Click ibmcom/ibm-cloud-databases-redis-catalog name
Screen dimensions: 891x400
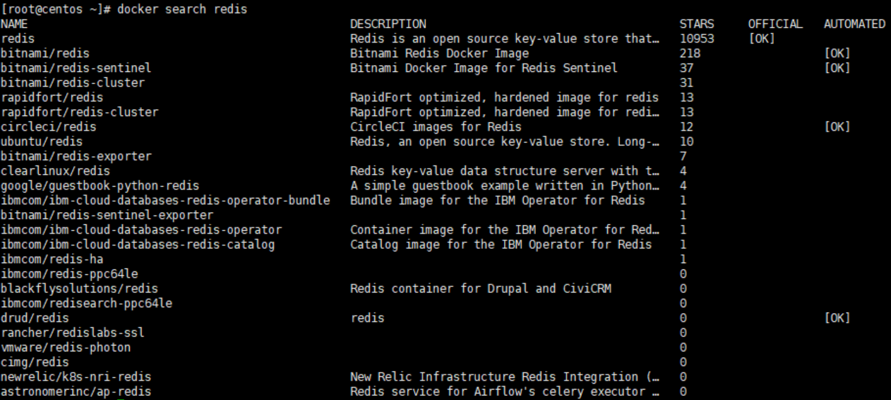point(137,244)
